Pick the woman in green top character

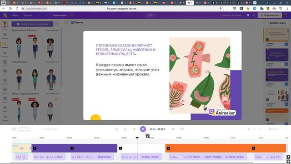click(35, 79)
